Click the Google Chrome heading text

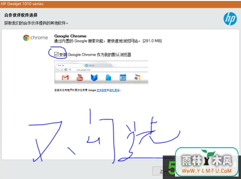(x=70, y=36)
